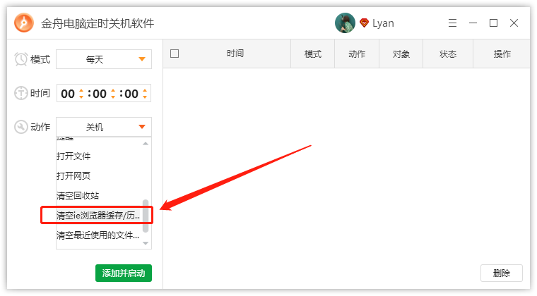This screenshot has width=537, height=296.
Task: Click the 金舟电脑定时关机软件 title text
Action: coord(98,23)
